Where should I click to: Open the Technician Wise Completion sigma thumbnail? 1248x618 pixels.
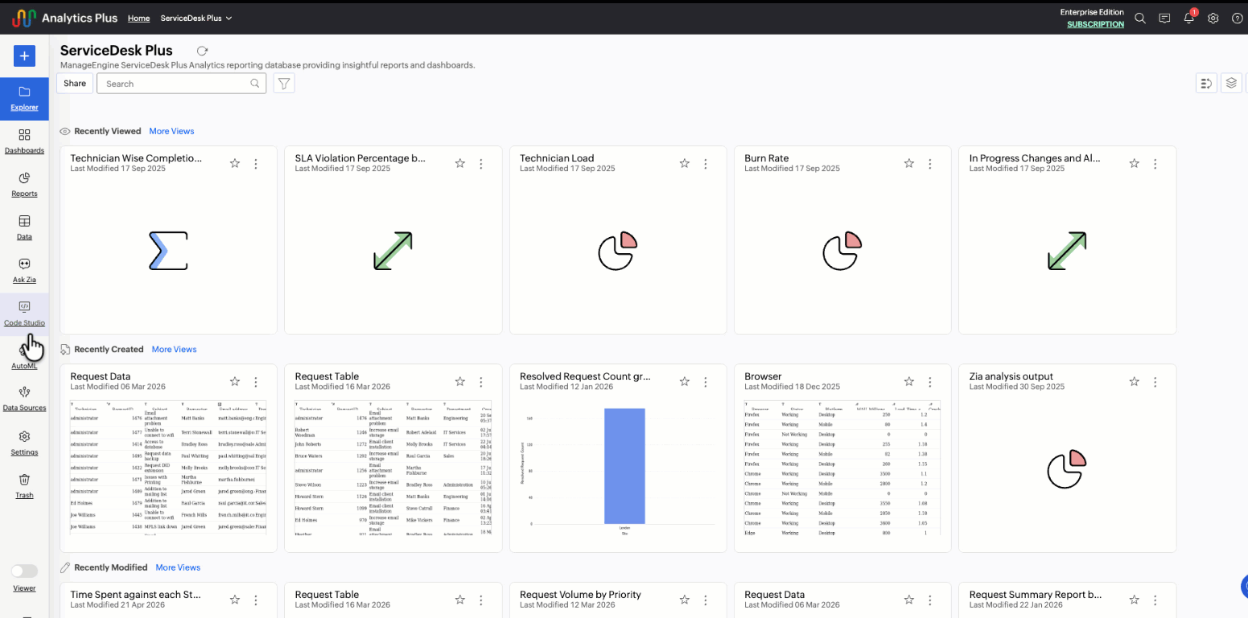coord(168,250)
